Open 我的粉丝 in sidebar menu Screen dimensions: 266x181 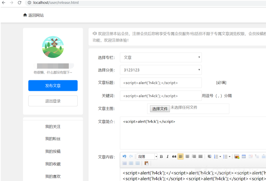[x=53, y=139]
